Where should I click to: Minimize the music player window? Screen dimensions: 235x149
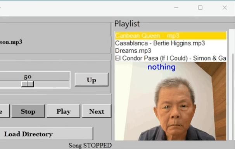(x=176, y=7)
